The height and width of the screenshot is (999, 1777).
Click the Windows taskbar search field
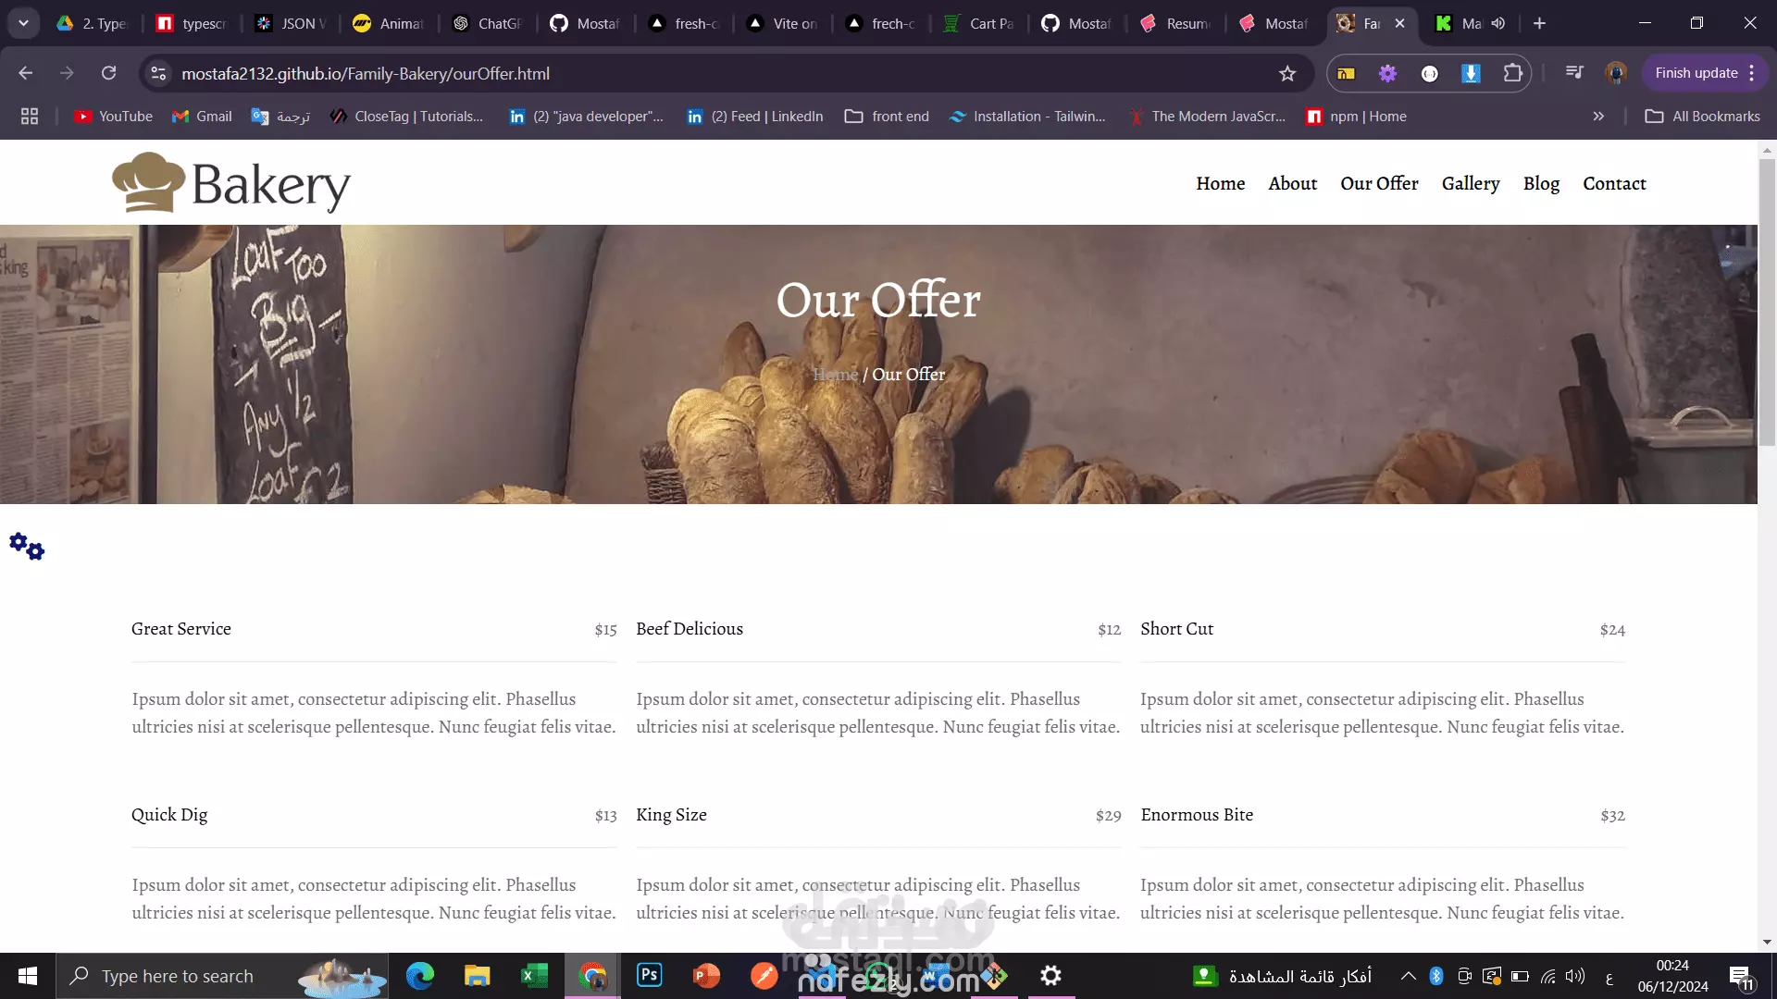(178, 976)
